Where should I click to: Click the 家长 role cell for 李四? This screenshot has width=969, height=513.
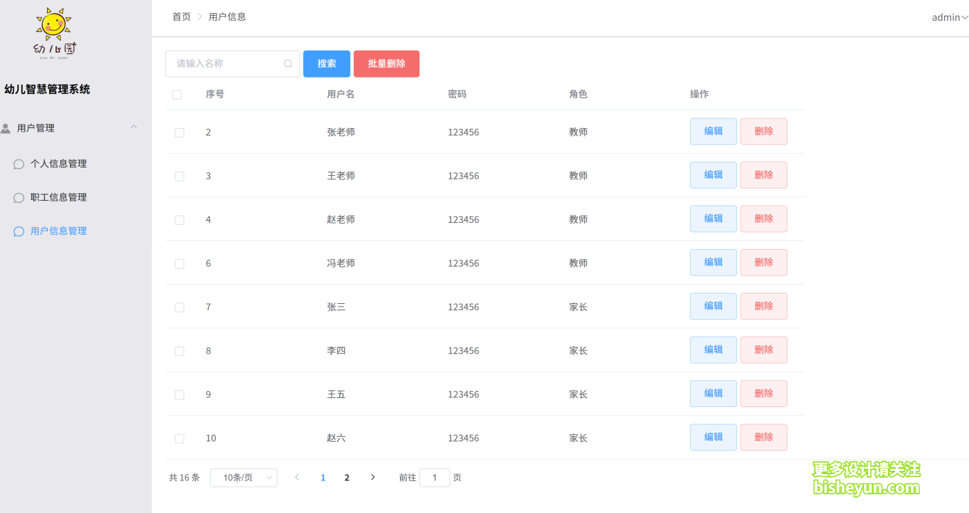tap(578, 351)
